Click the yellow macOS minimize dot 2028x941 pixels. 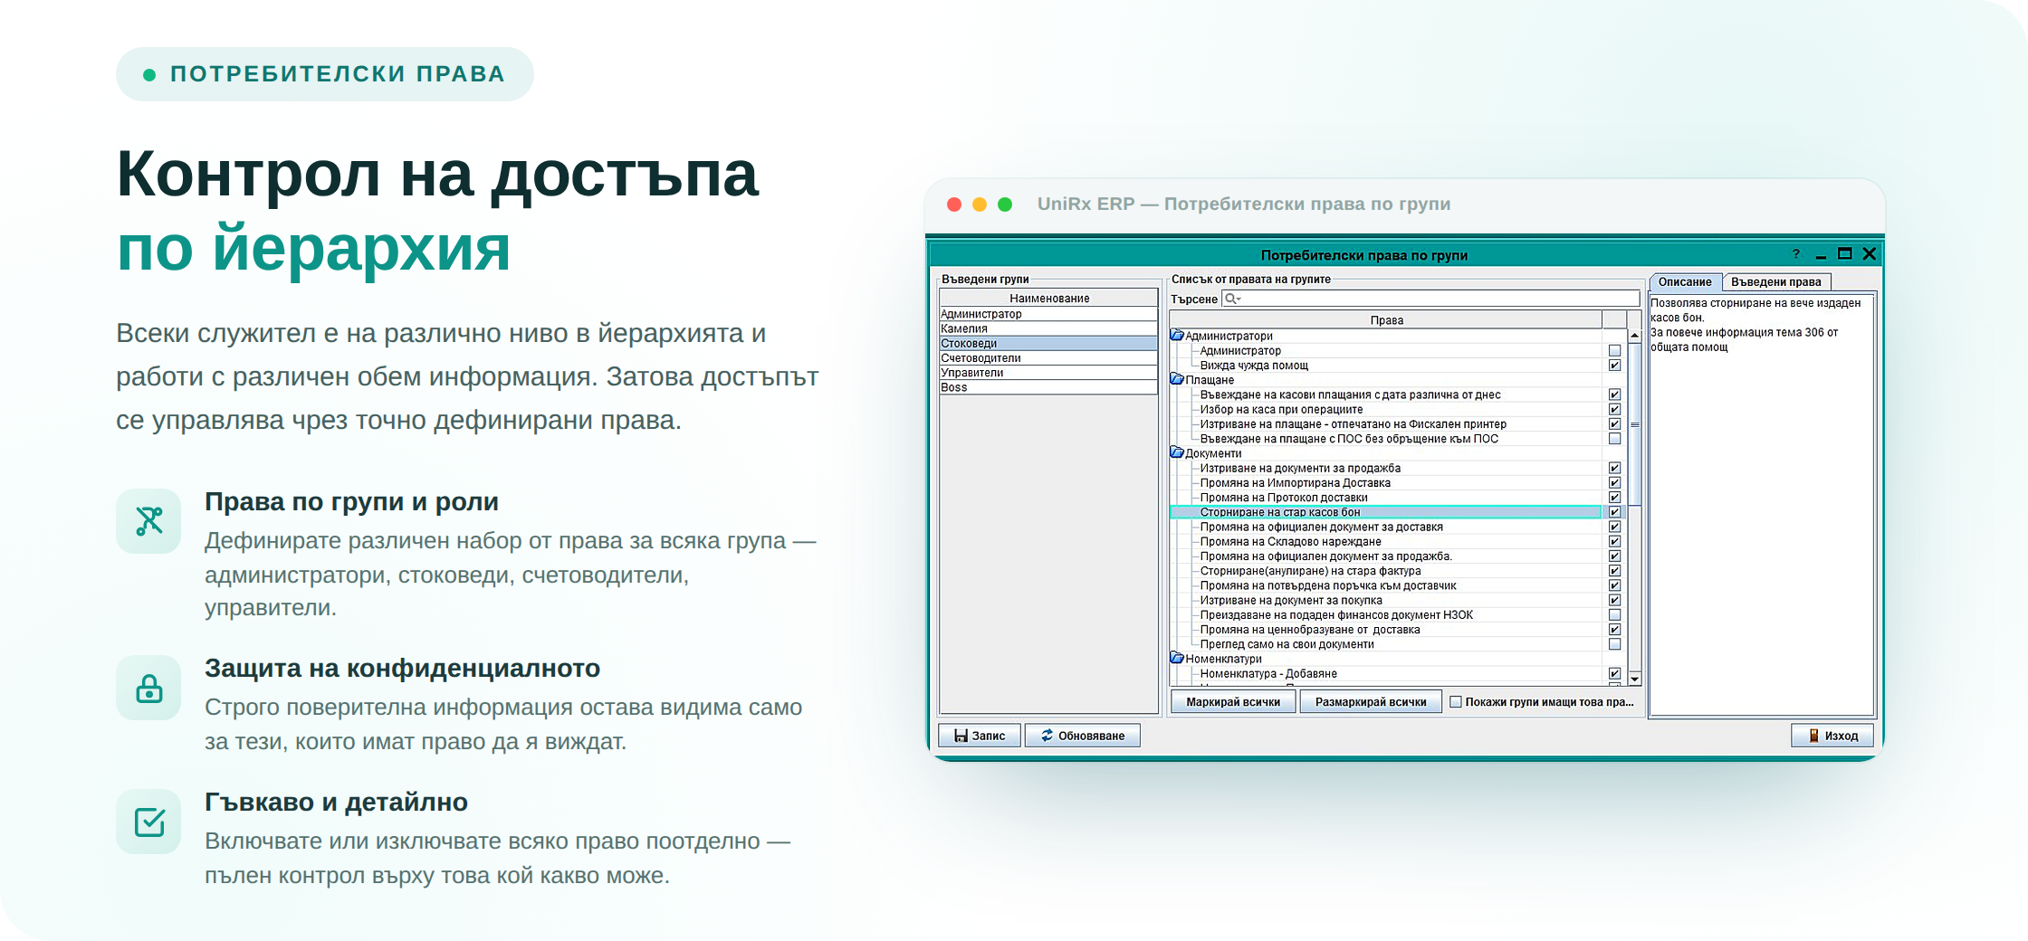click(980, 204)
